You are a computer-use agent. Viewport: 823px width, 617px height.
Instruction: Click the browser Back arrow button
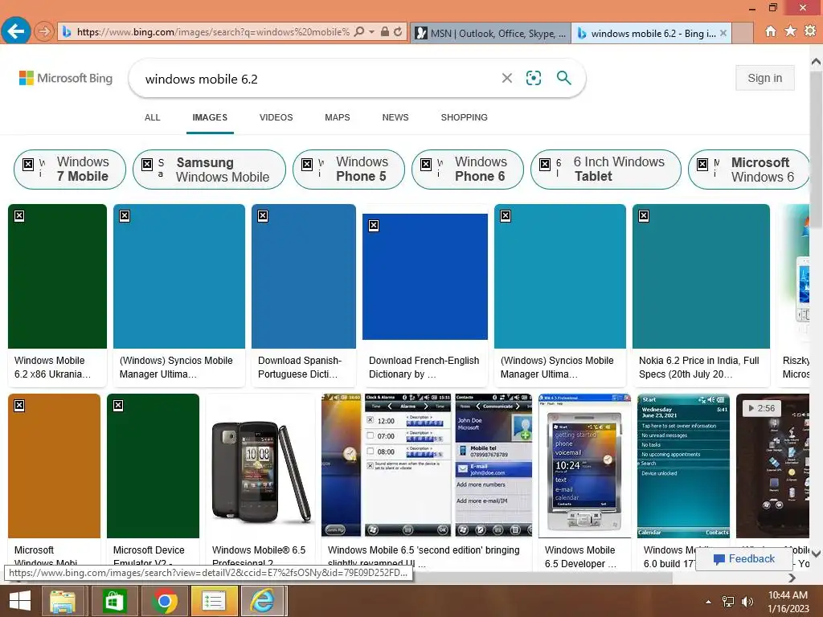[x=15, y=31]
